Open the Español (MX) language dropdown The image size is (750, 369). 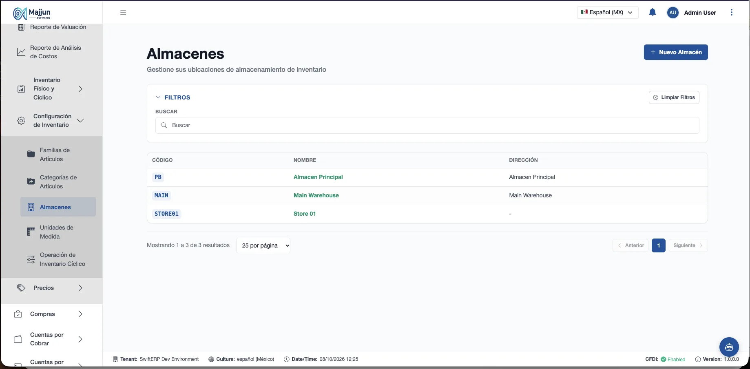click(608, 12)
